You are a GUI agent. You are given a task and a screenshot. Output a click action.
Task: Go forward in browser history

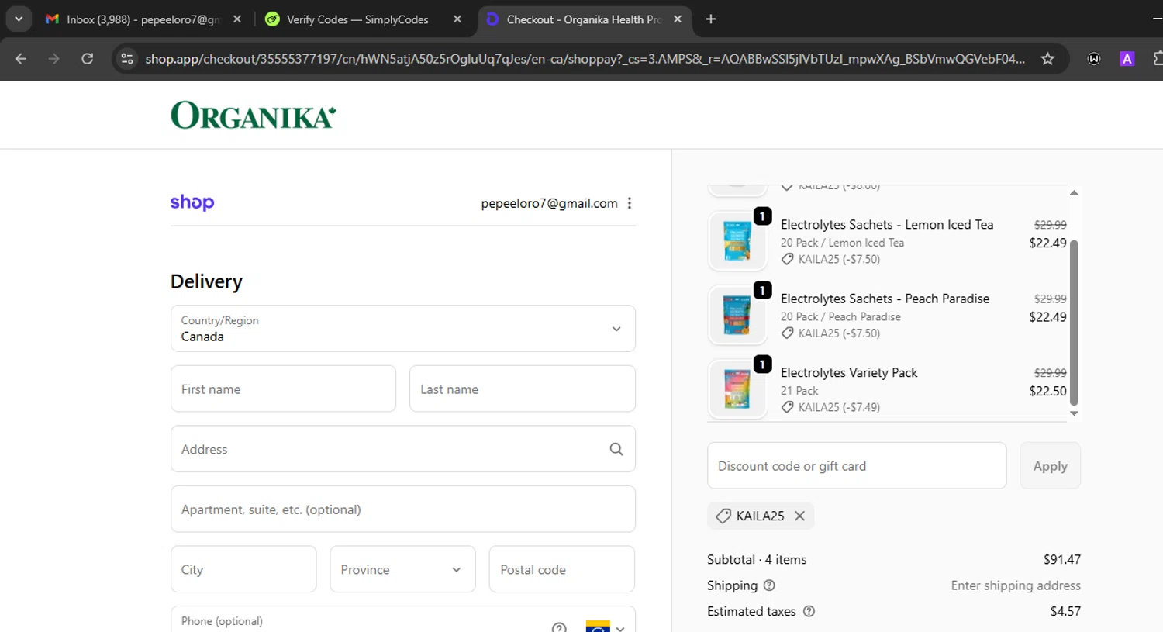click(x=53, y=59)
